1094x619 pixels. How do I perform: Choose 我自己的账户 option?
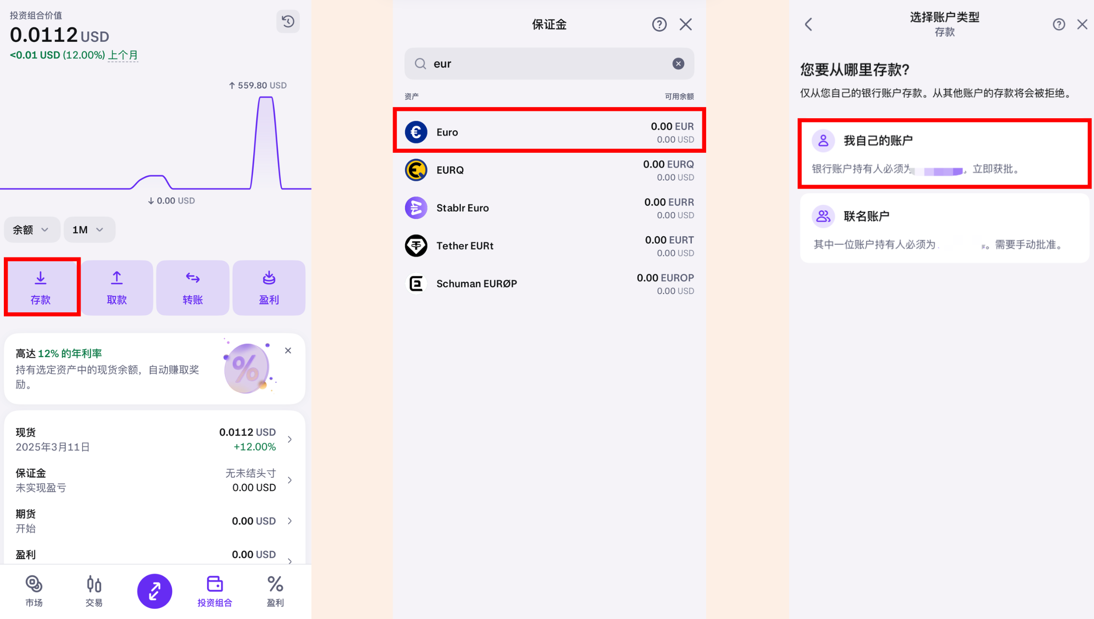[x=944, y=154]
